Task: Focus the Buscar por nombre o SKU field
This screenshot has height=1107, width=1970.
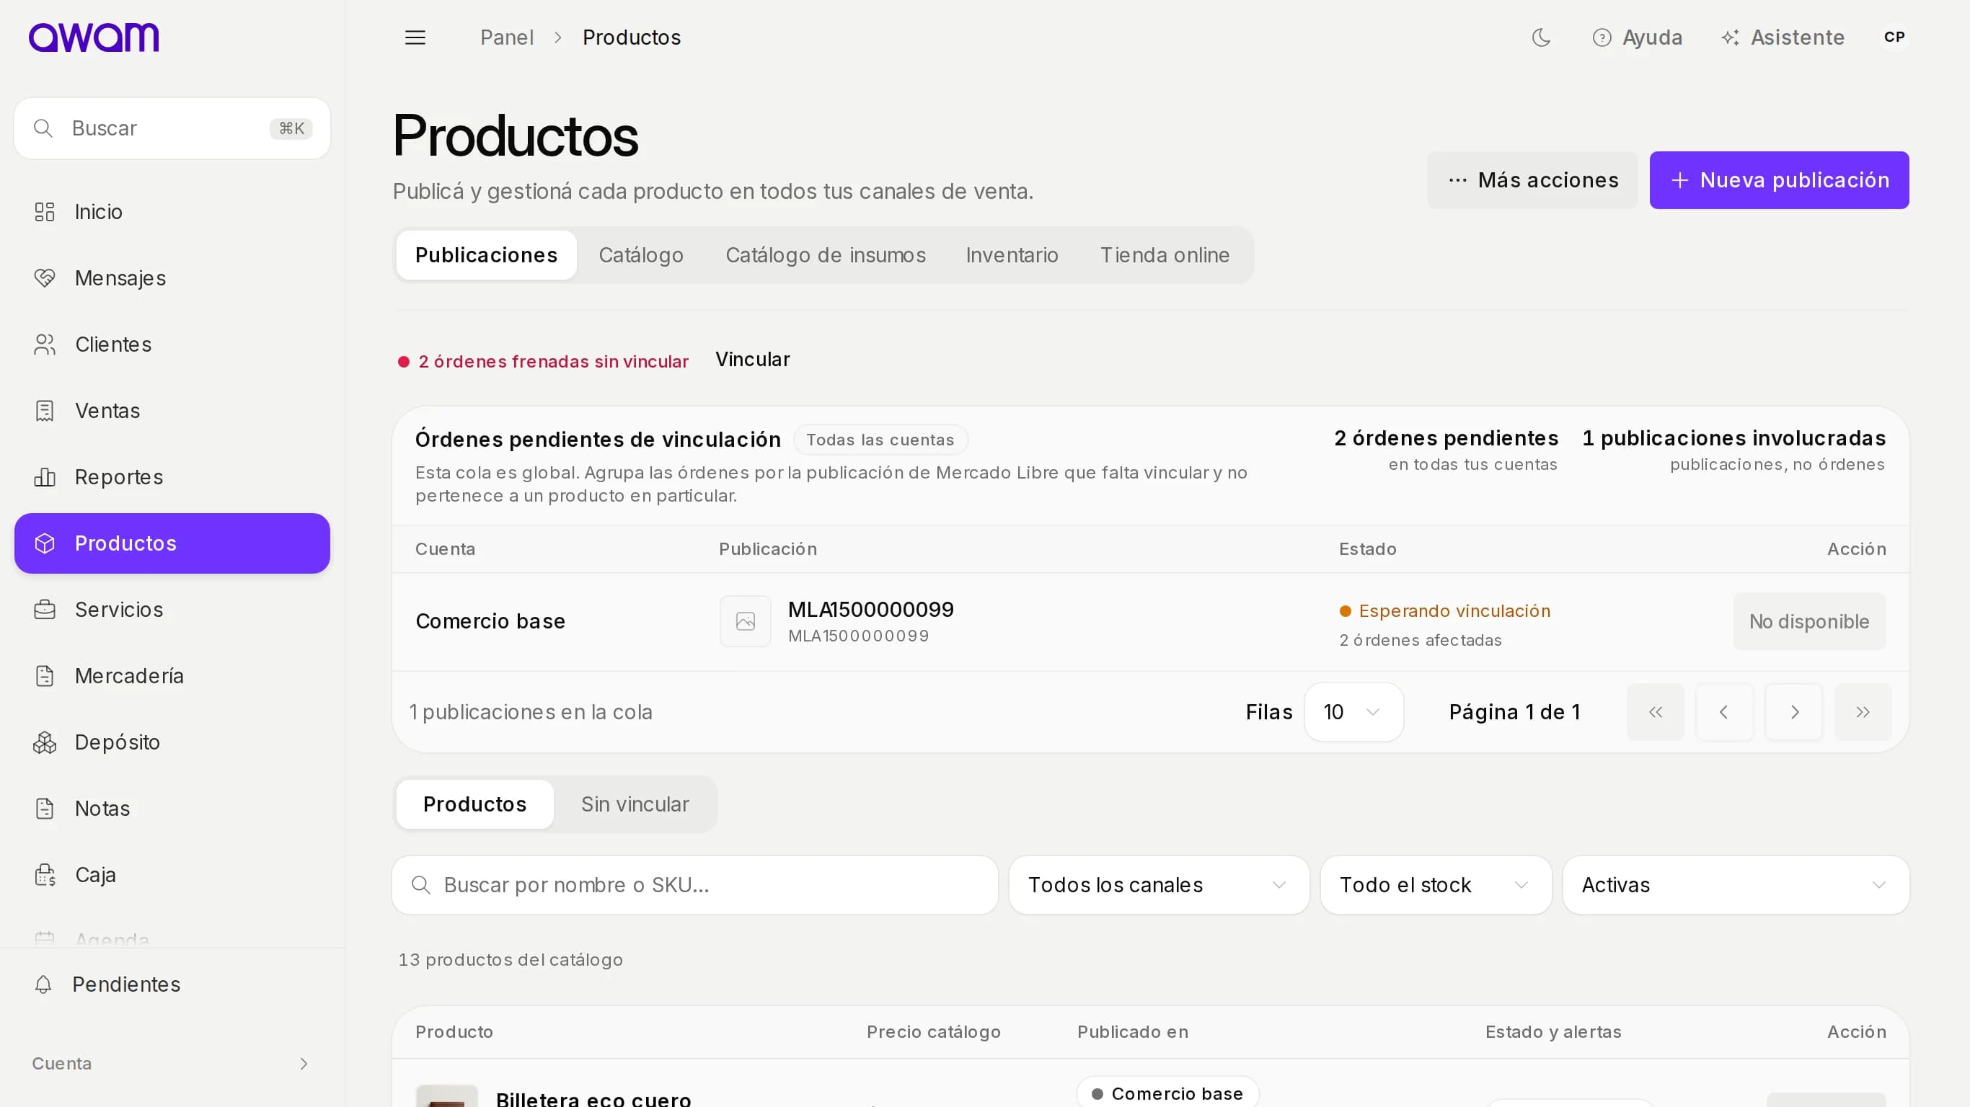Action: [694, 885]
